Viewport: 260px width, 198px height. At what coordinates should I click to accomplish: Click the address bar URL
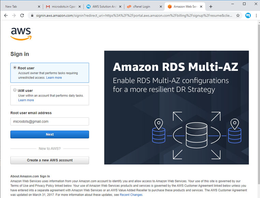134,16
